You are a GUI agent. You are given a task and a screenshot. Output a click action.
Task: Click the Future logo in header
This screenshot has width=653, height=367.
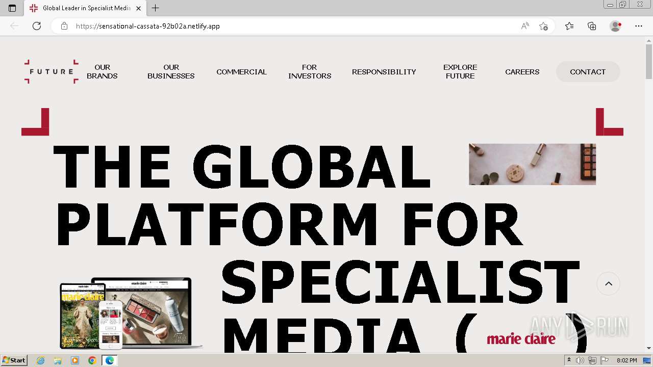coord(52,71)
